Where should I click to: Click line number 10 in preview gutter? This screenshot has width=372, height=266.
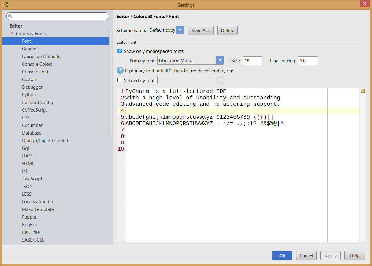coord(121,149)
